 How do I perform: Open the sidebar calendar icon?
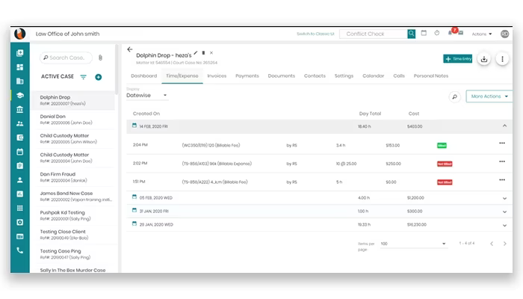point(20,152)
